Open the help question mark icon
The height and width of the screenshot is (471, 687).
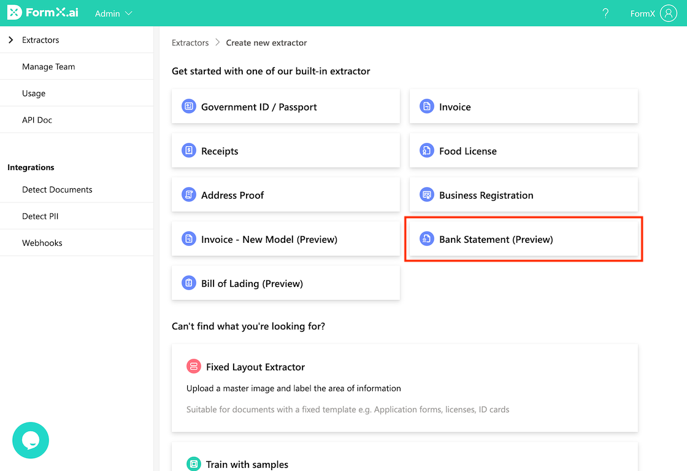click(605, 13)
